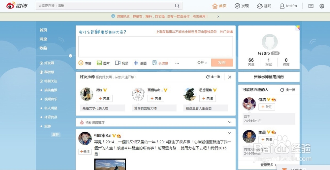Refresh friend recommendations with 换一换

click(213, 77)
